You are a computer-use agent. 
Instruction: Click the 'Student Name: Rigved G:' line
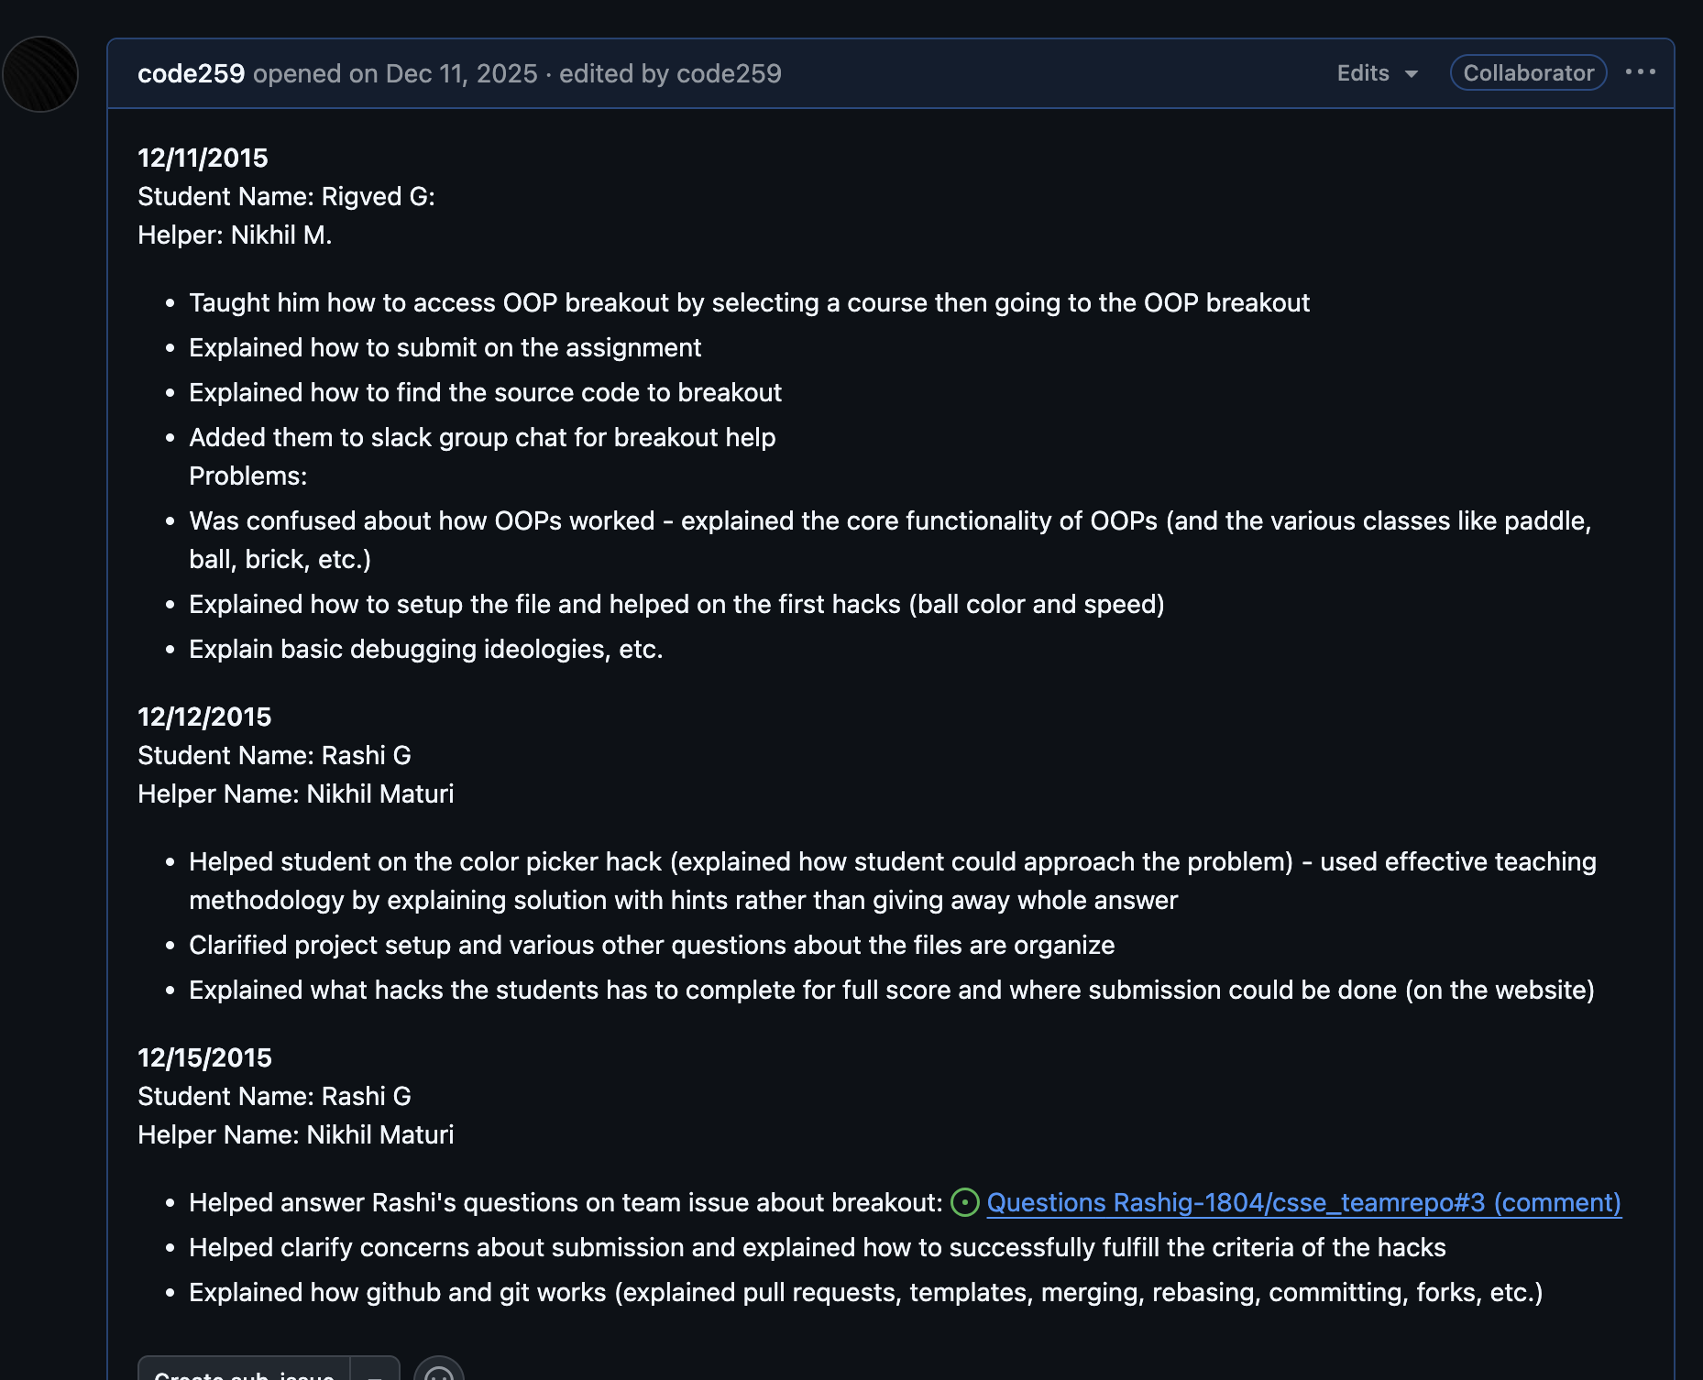[286, 196]
